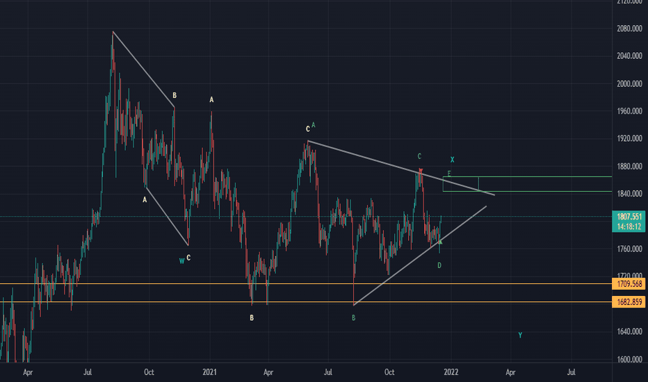This screenshot has height=382, width=648.
Task: Click the 1880.000 price axis label
Action: tap(629, 167)
